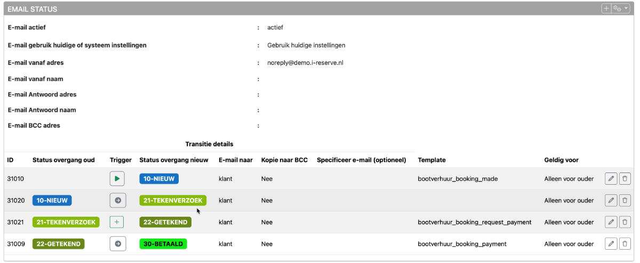640x263 pixels.
Task: Click the 22-GETEKEND badge in row 31009
Action: coord(58,244)
